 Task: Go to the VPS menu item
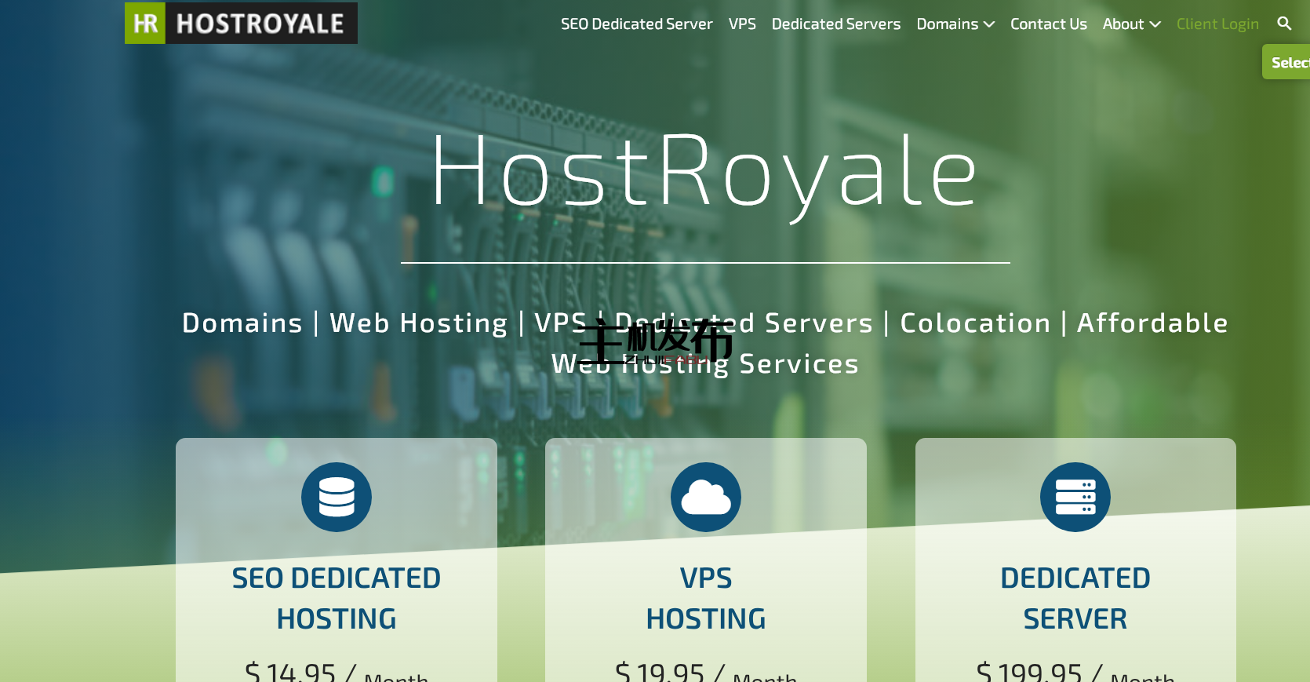coord(742,24)
